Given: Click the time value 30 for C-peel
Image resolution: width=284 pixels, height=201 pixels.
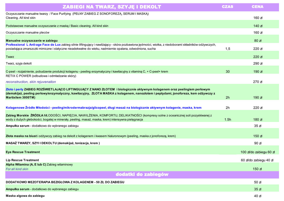Looking at the screenshot, I should pyautogui.click(x=228, y=72).
